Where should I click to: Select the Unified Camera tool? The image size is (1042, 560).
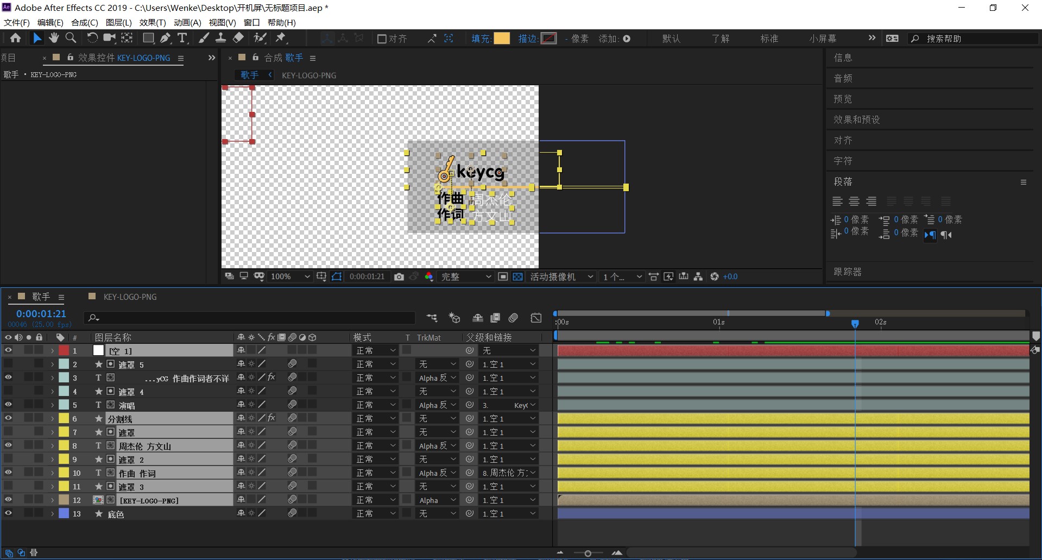pyautogui.click(x=110, y=38)
